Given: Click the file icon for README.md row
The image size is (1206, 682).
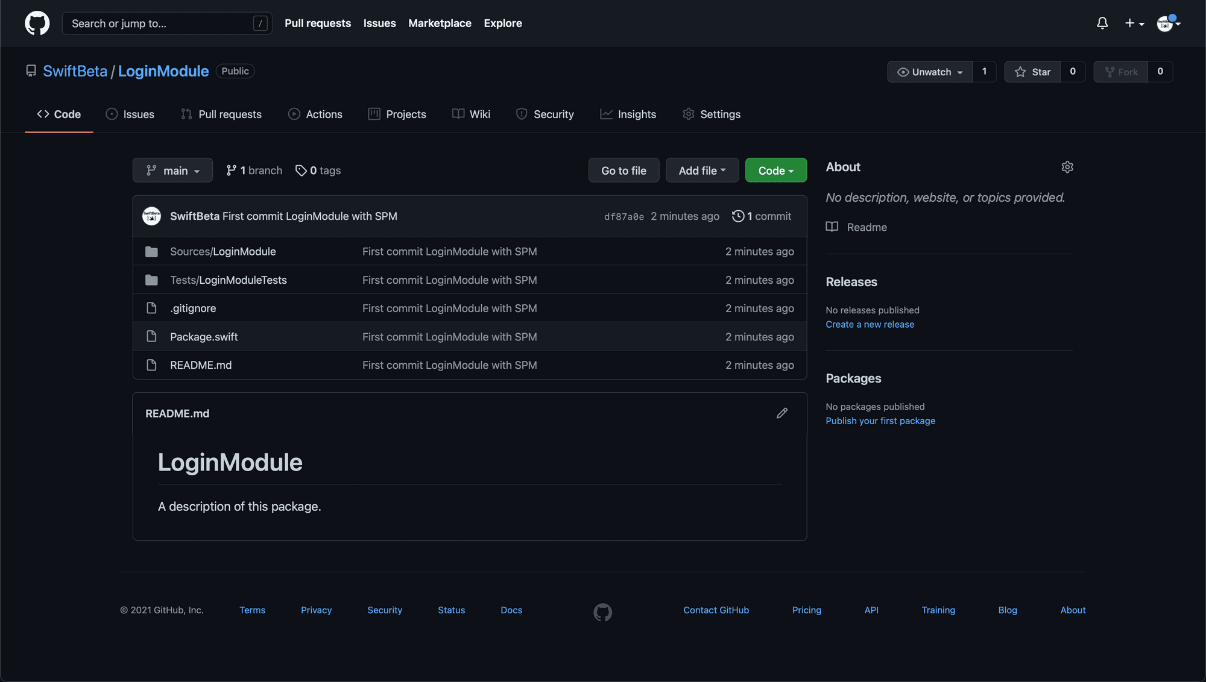Looking at the screenshot, I should tap(151, 365).
